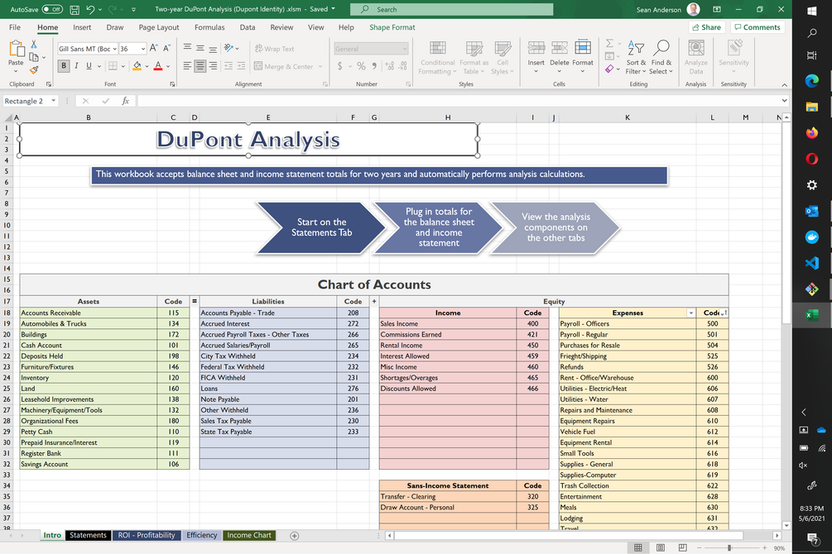Toggle italic formatting
The width and height of the screenshot is (832, 554).
click(75, 65)
